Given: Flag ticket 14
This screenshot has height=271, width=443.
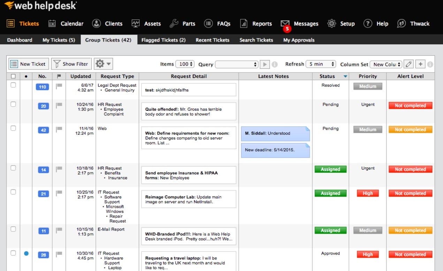Looking at the screenshot, I should pos(59,169).
